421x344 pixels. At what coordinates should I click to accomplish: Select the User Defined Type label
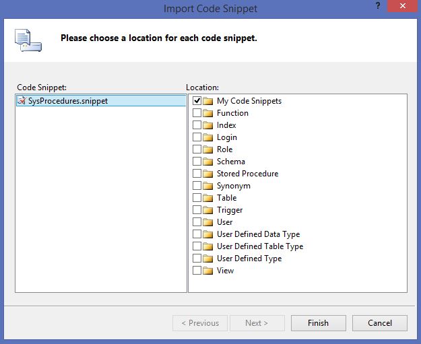249,259
